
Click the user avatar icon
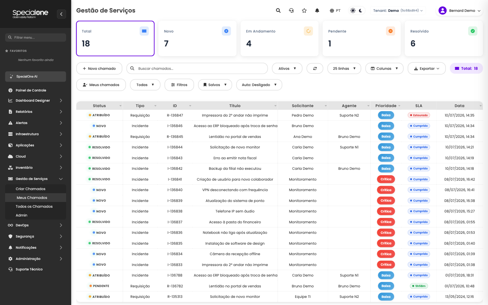443,11
